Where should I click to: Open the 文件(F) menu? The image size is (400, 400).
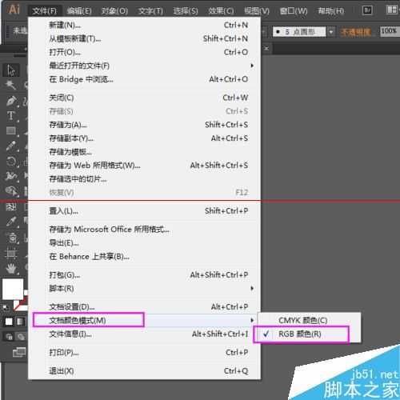[45, 11]
